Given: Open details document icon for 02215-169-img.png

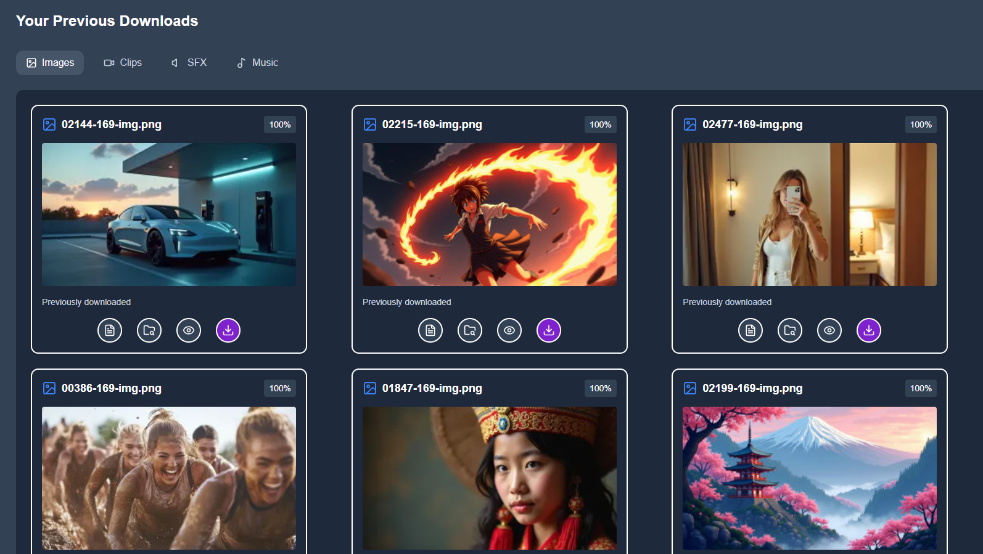Looking at the screenshot, I should [430, 330].
